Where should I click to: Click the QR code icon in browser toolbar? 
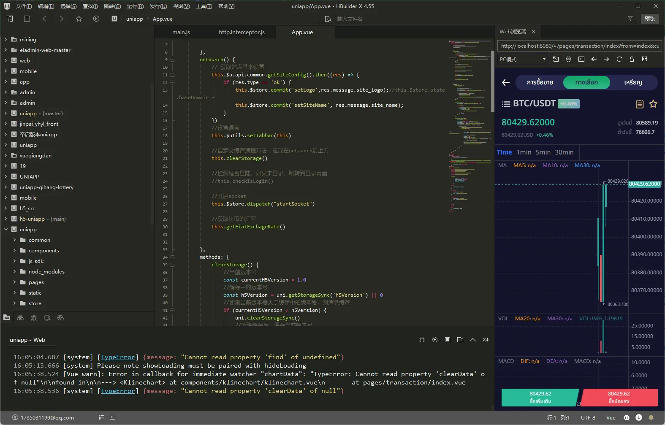[644, 59]
